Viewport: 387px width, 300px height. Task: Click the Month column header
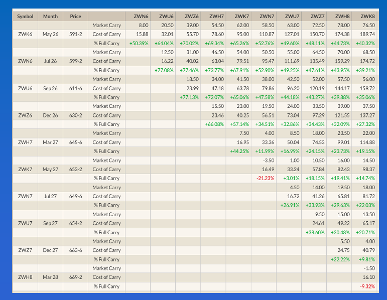click(50, 16)
